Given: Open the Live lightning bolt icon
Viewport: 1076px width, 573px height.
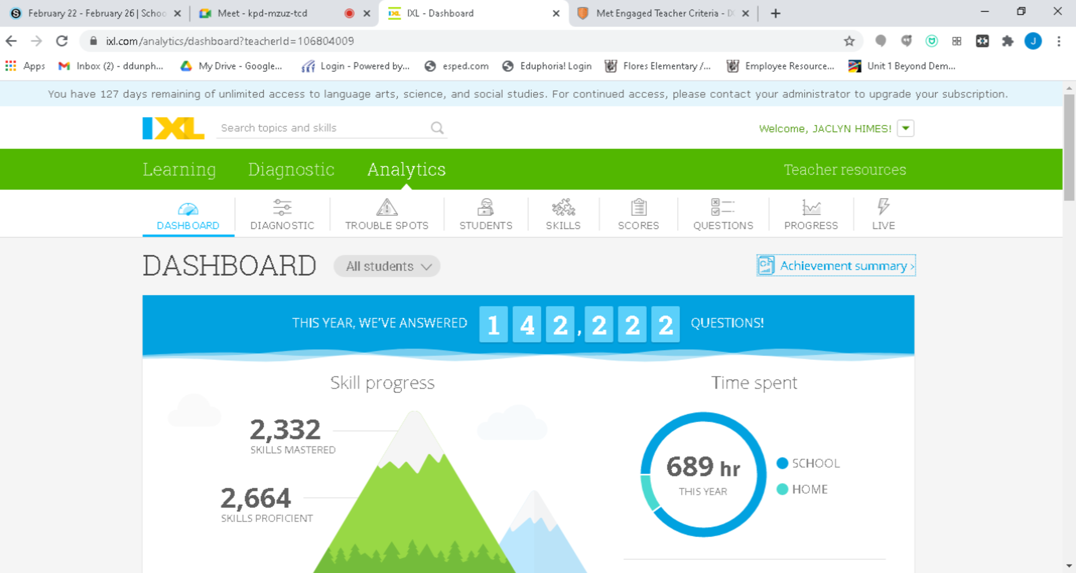Looking at the screenshot, I should [x=883, y=207].
